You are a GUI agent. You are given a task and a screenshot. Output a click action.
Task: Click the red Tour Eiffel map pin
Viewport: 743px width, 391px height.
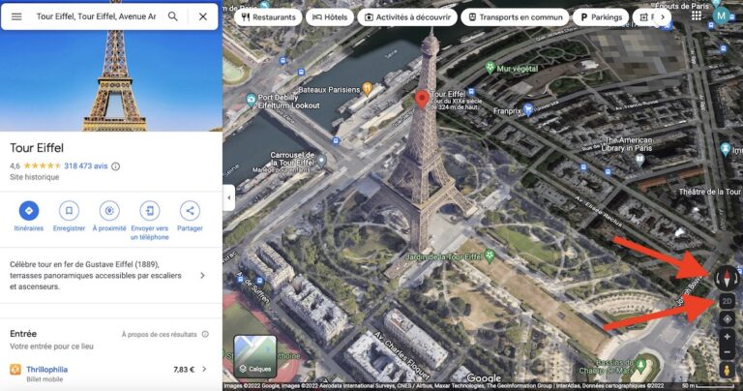pos(422,99)
